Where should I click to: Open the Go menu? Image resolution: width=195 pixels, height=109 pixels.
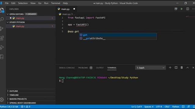(40, 3)
